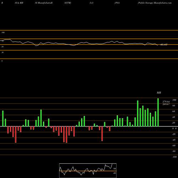The width and height of the screenshot is (178, 178).
Task: Open the mini line chart thumbnail at bottom
Action: coord(88,171)
